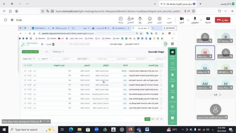This screenshot has height=133, width=236.
Task: Sort by the المعيار column header
Action: tap(87, 65)
